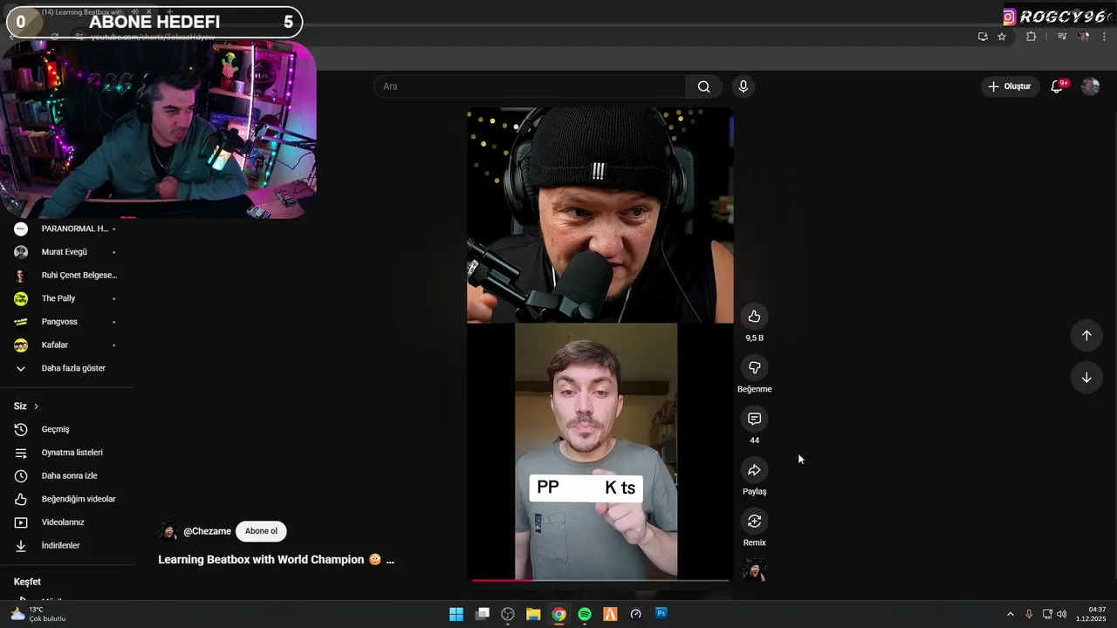The height and width of the screenshot is (628, 1117).
Task: Seek on the Short's red progress bar
Action: [600, 580]
